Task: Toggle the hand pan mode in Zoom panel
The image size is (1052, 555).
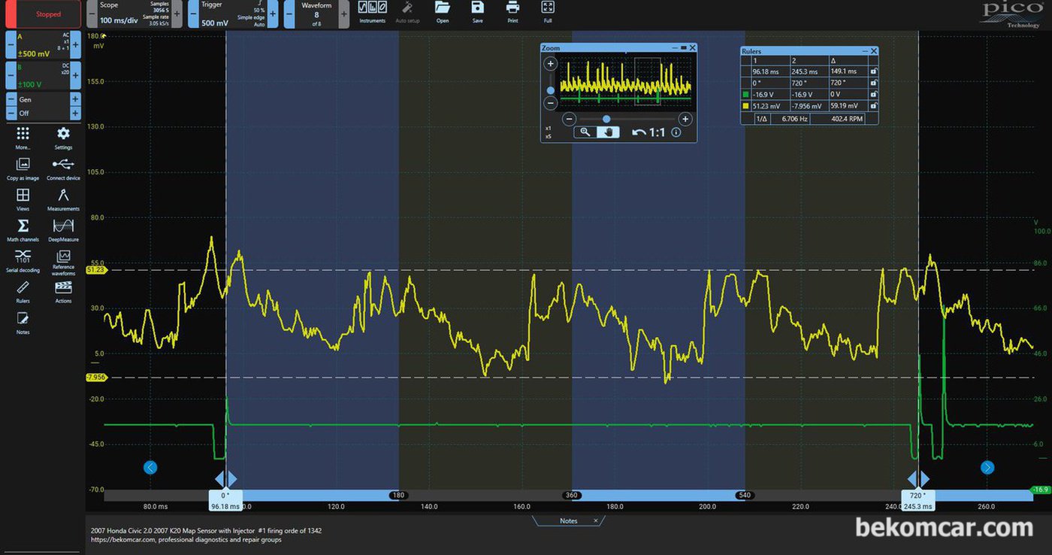Action: (x=608, y=132)
